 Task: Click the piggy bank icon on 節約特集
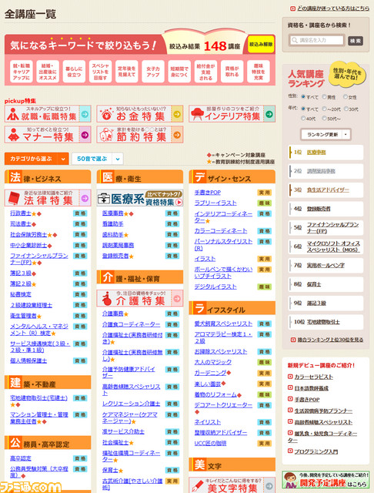click(x=106, y=135)
